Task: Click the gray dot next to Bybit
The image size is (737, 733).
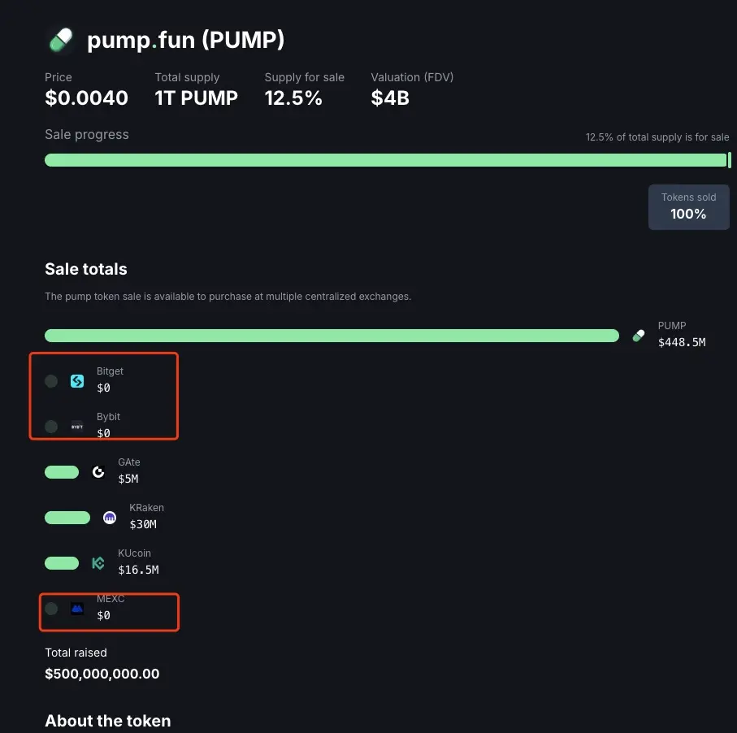Action: tap(51, 427)
